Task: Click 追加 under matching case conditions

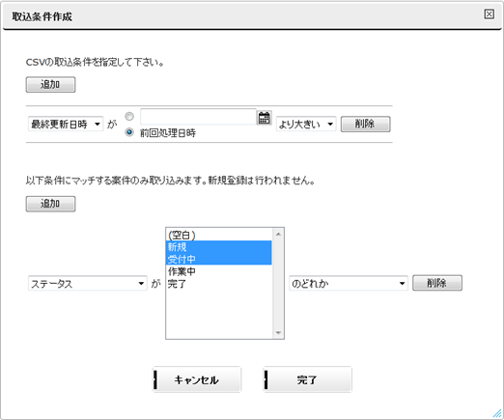Action: 50,204
